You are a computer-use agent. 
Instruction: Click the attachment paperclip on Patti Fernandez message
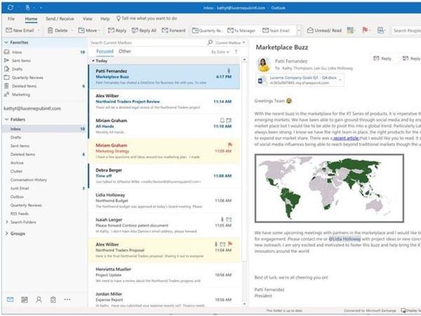click(229, 71)
